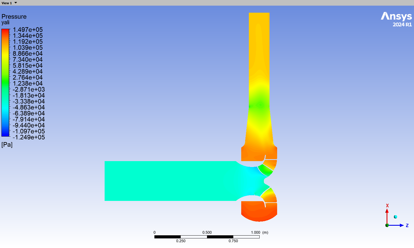Click the scale ruler bar
The height and width of the screenshot is (248, 414).
coord(207,237)
